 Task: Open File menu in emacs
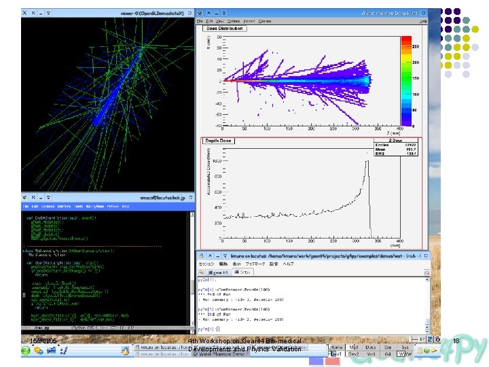coord(26,207)
